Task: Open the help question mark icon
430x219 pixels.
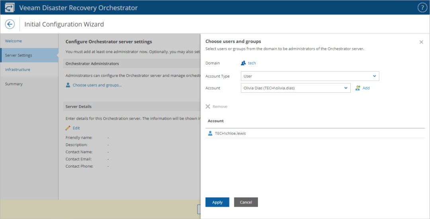Action: [422, 8]
